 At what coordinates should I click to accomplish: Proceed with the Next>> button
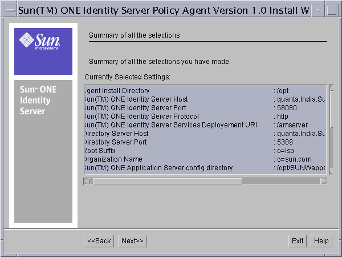(132, 241)
